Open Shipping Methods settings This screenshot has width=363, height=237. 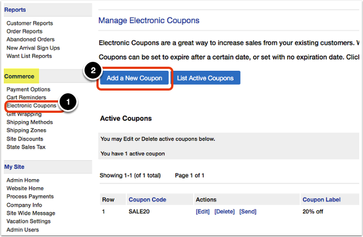pos(30,123)
